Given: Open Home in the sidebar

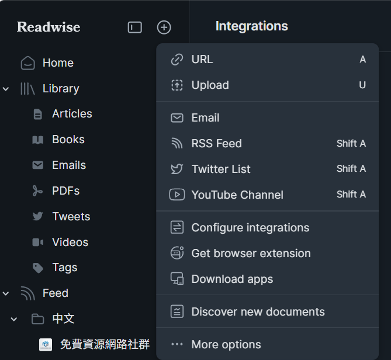Looking at the screenshot, I should [x=57, y=63].
